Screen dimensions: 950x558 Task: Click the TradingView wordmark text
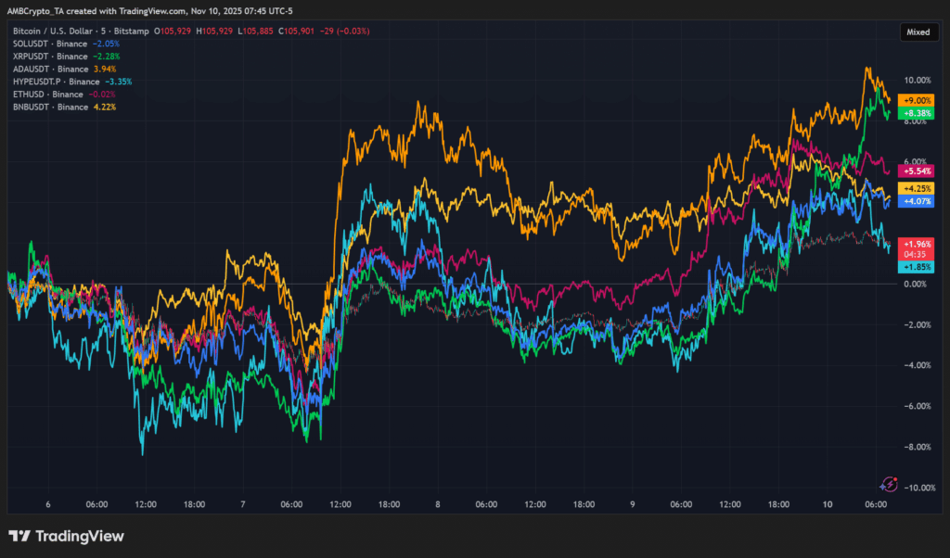(x=80, y=536)
